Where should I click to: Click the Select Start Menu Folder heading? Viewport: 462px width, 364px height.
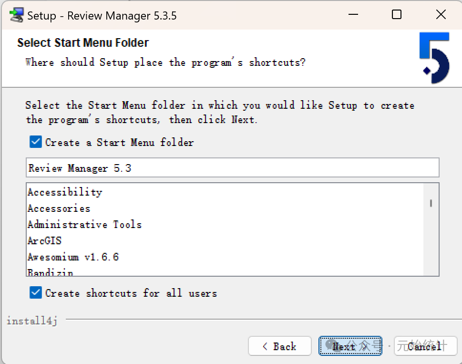point(83,43)
